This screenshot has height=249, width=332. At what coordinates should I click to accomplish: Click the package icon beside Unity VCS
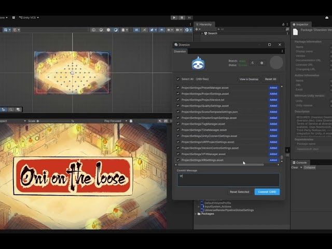tap(13, 18)
